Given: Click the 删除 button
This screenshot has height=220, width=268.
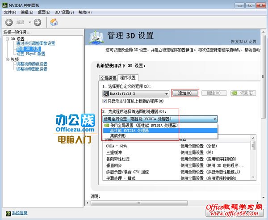Looking at the screenshot, I should [x=214, y=93].
